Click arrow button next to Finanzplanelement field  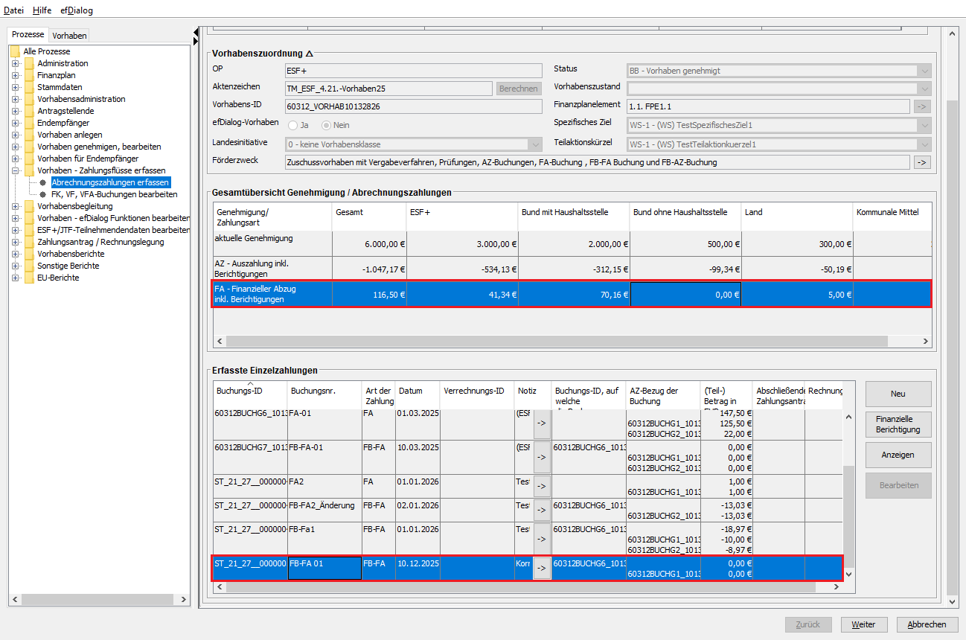[x=922, y=106]
